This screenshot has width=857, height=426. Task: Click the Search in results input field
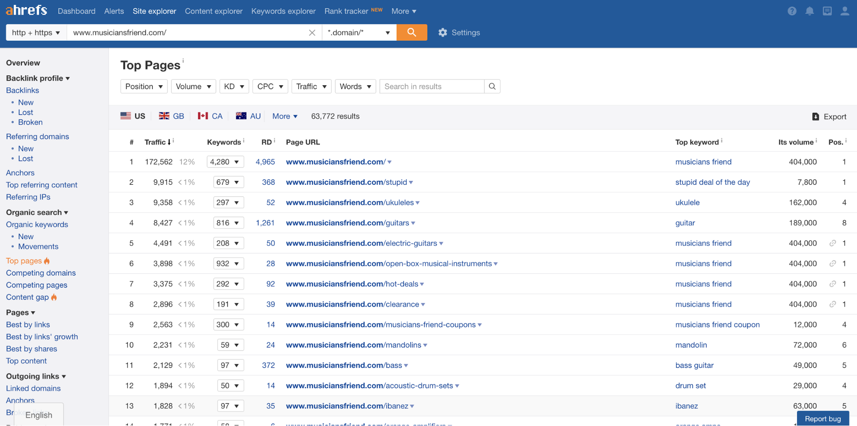pos(431,87)
